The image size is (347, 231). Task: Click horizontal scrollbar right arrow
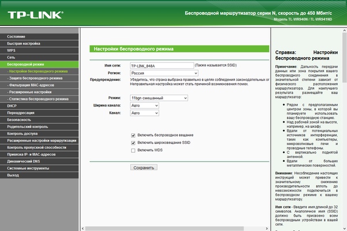pos(267,229)
